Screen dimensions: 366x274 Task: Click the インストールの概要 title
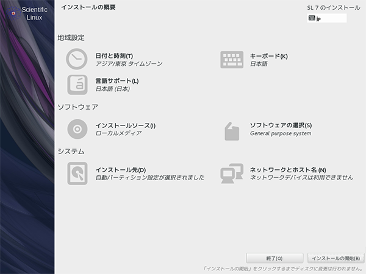tap(88, 7)
